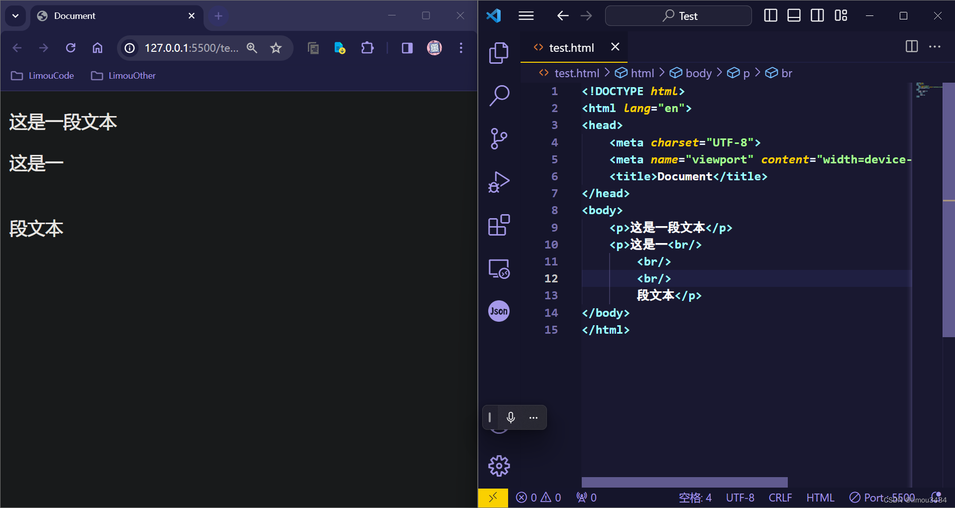Click Live Server Port 5500 status
955x508 pixels.
(x=882, y=498)
